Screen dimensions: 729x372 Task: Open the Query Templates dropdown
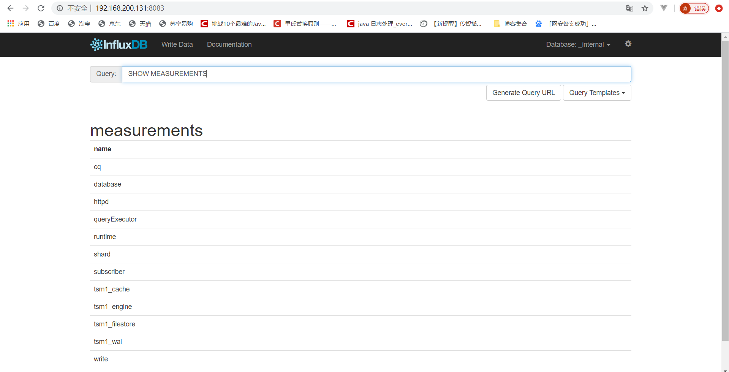(x=596, y=93)
